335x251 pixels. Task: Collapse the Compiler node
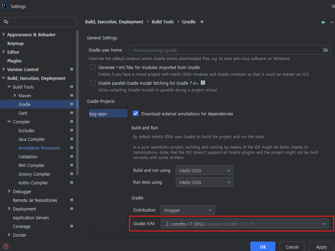pyautogui.click(x=9, y=121)
